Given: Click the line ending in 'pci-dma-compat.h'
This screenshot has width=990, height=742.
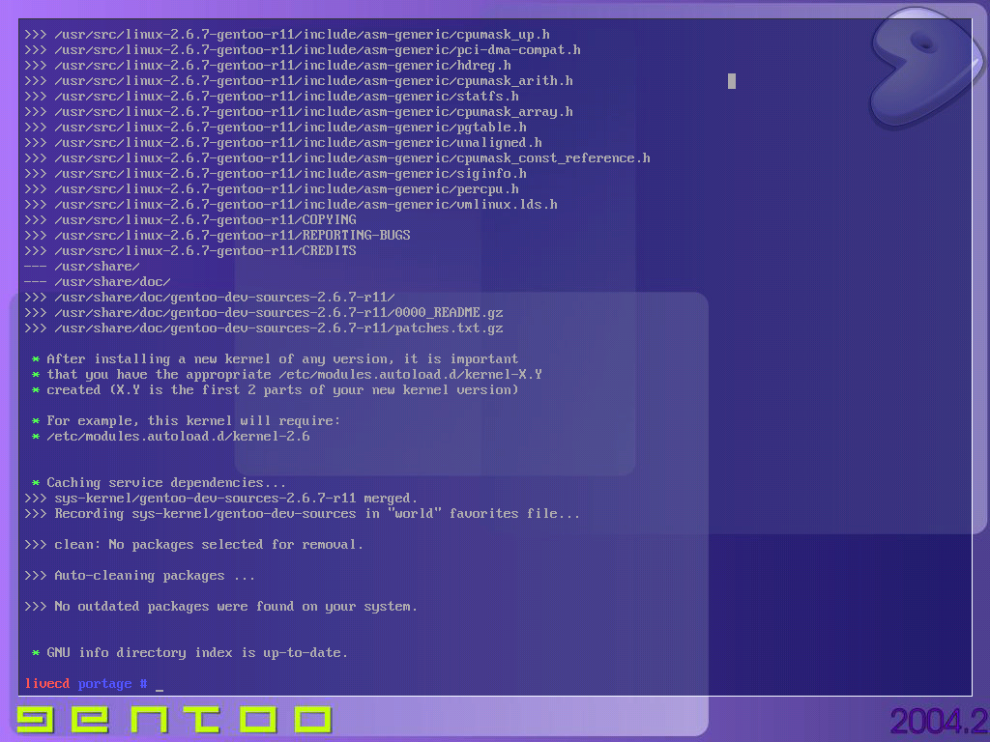Looking at the screenshot, I should click(303, 50).
